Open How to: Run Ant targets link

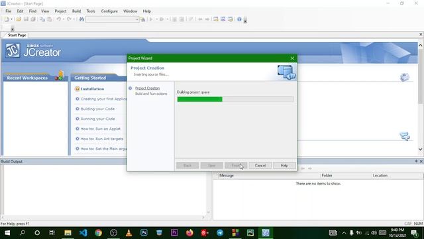[101, 139]
